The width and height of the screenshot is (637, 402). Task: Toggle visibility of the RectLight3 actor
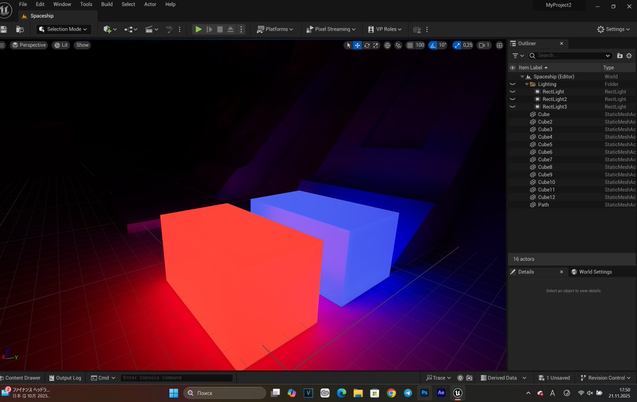pos(513,107)
